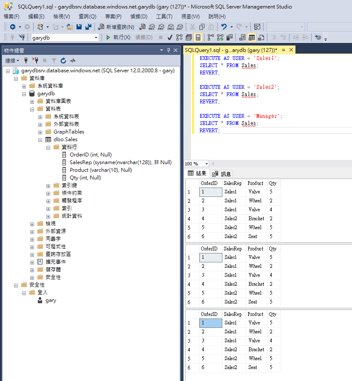Click the Comment Out Selected Lines icon
The image size is (352, 381).
coord(274,37)
